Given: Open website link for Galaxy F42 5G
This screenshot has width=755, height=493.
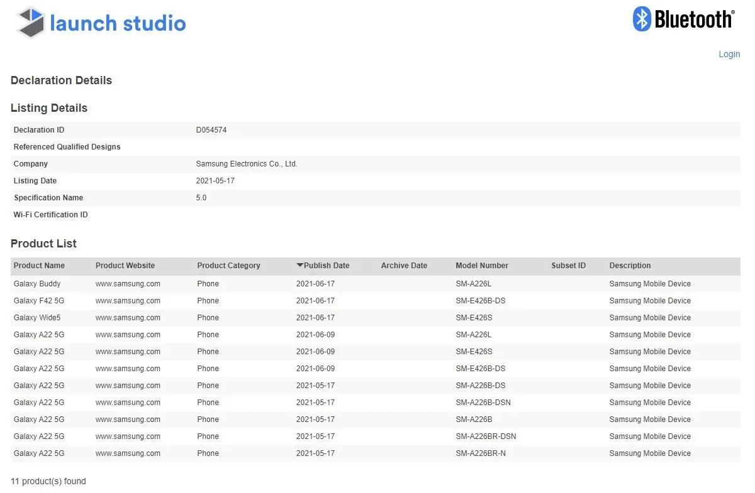Looking at the screenshot, I should (128, 301).
